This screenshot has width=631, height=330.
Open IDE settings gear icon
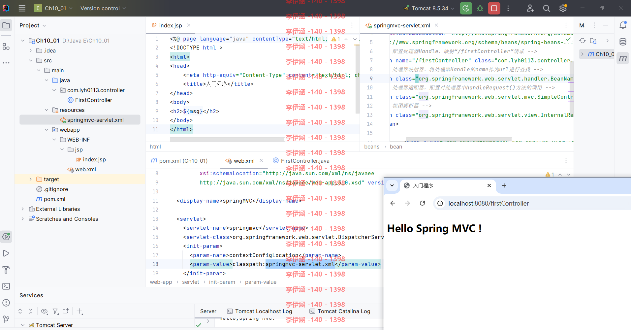[x=563, y=8]
